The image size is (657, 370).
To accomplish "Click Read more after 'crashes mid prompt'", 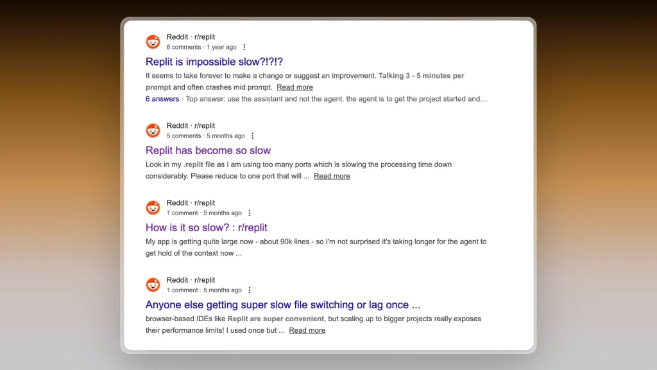I will pos(294,87).
